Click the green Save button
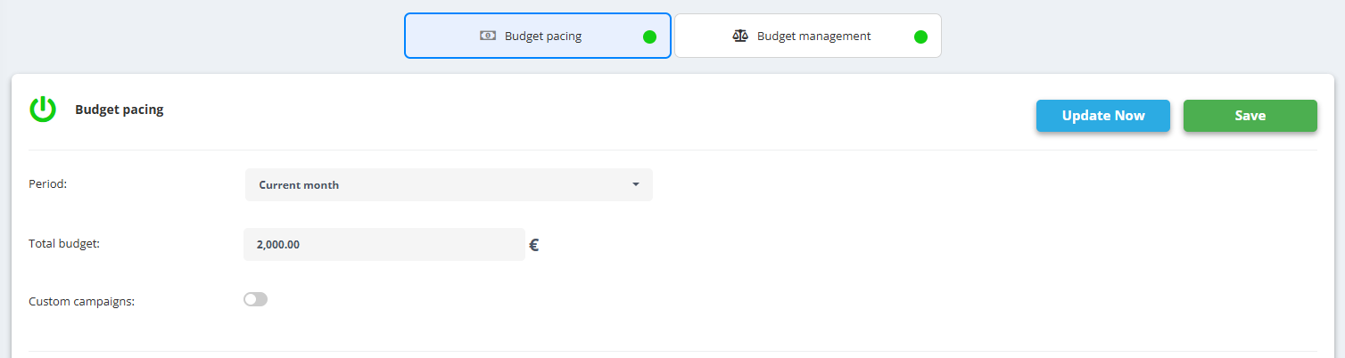The image size is (1345, 358). coord(1250,116)
